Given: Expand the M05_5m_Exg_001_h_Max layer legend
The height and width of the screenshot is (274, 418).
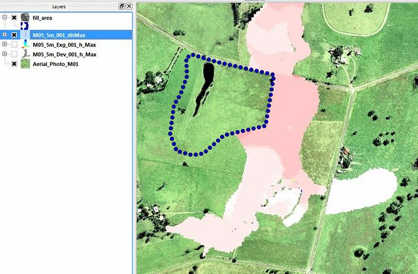Looking at the screenshot, I should (5, 44).
